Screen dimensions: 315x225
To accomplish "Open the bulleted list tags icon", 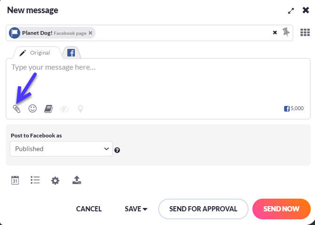I will coord(35,180).
